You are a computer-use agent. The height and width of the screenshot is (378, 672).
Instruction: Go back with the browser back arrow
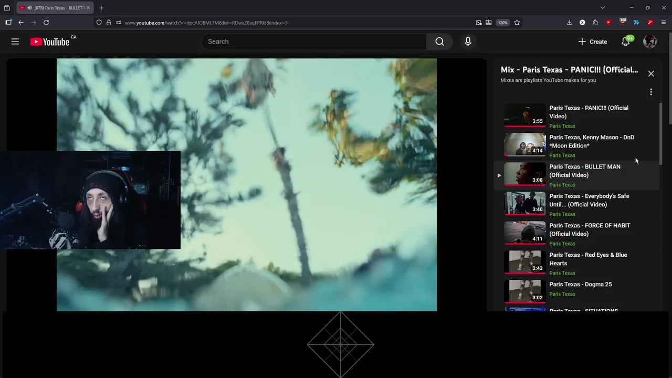tap(21, 23)
